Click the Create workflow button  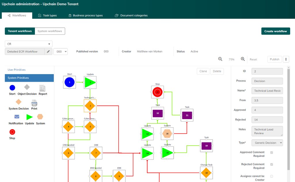[x=275, y=31]
